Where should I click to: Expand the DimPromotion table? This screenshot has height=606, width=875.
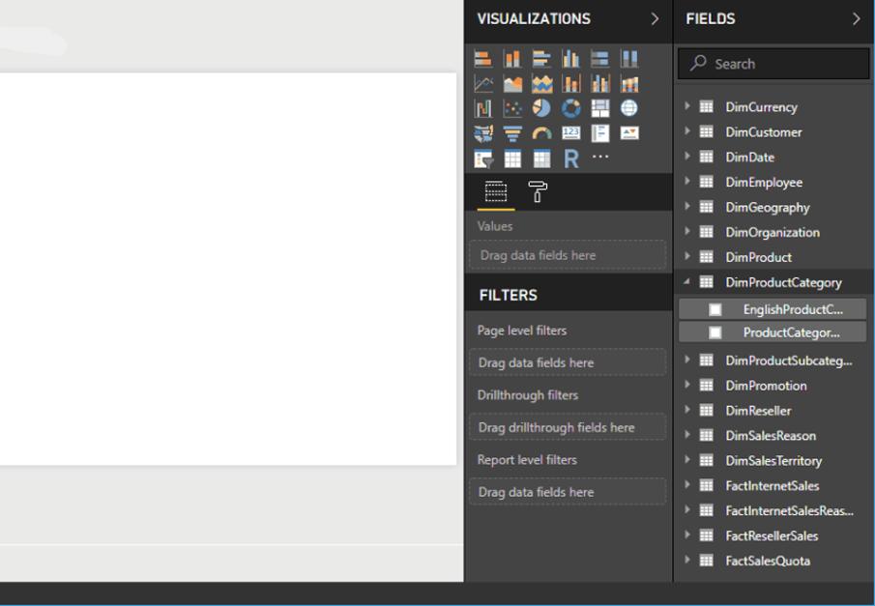(686, 385)
